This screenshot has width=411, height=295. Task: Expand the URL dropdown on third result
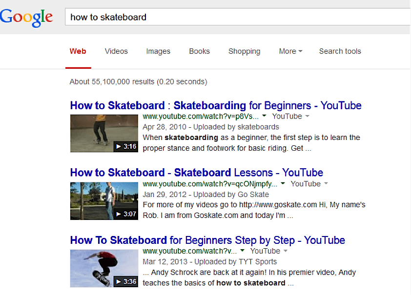[243, 251]
